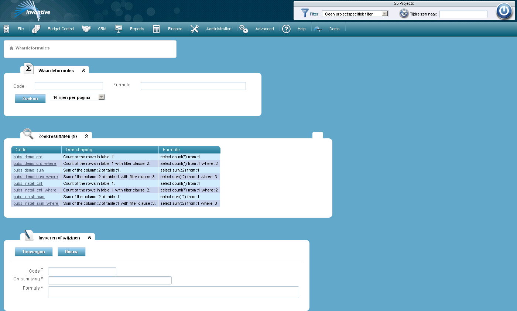This screenshot has height=311, width=517.
Task: Click the '25 Projects' label
Action: click(404, 3)
